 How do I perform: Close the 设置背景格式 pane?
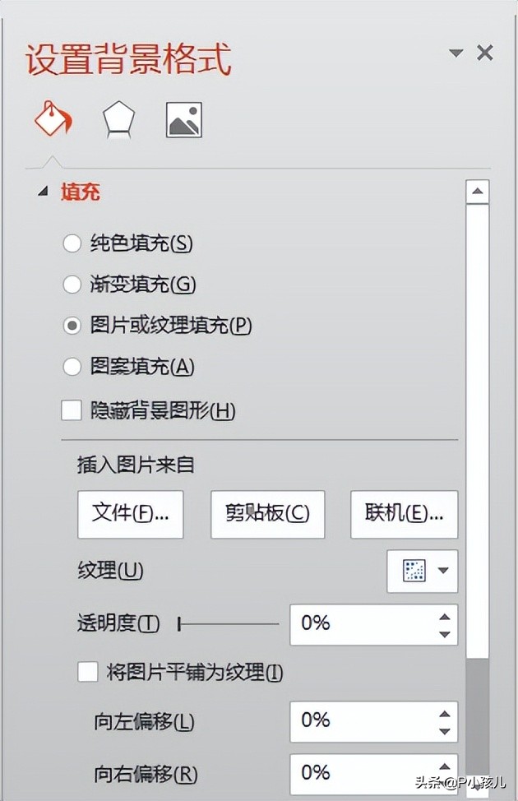[x=485, y=53]
